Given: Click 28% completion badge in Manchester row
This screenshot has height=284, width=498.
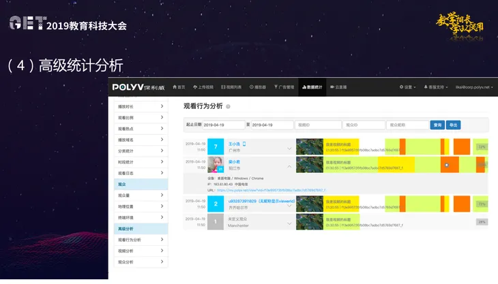Looking at the screenshot, I should point(482,222).
